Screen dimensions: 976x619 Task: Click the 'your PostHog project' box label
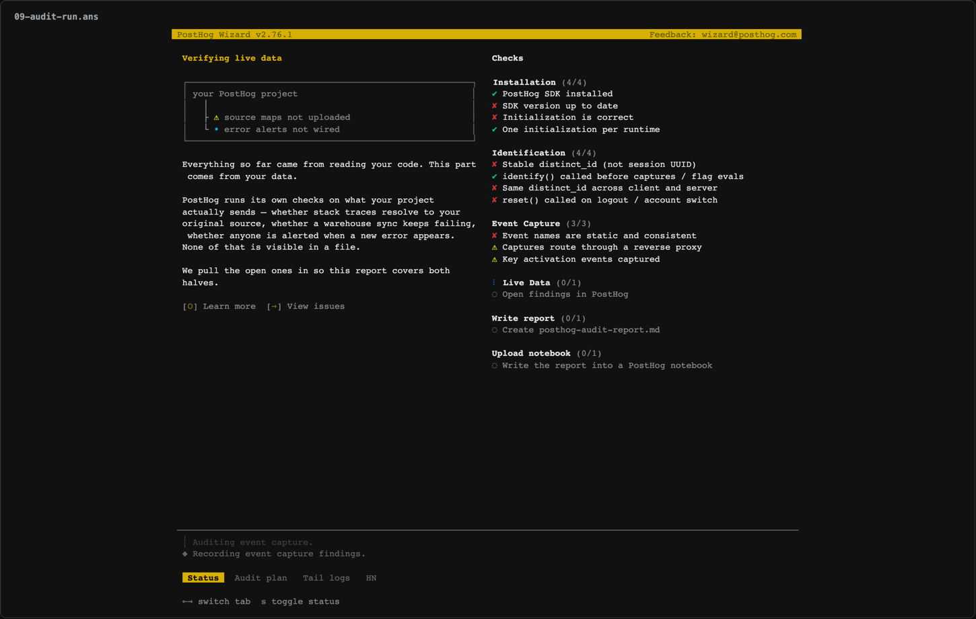click(x=245, y=94)
